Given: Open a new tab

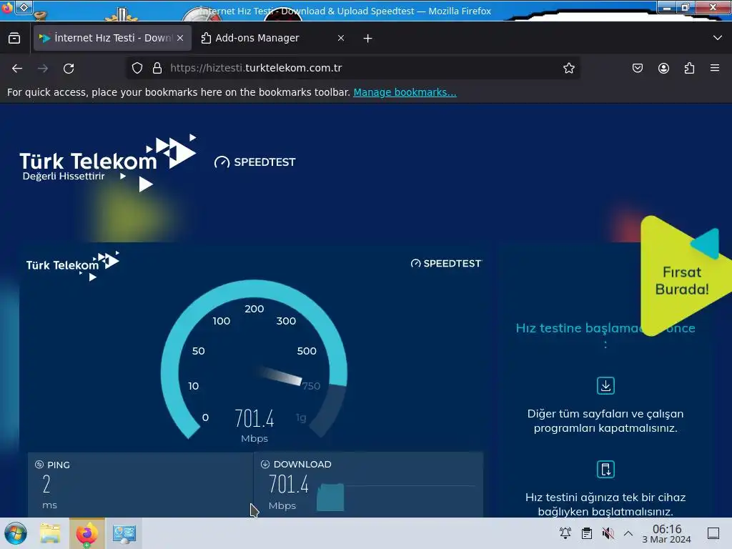Looking at the screenshot, I should pyautogui.click(x=368, y=39).
